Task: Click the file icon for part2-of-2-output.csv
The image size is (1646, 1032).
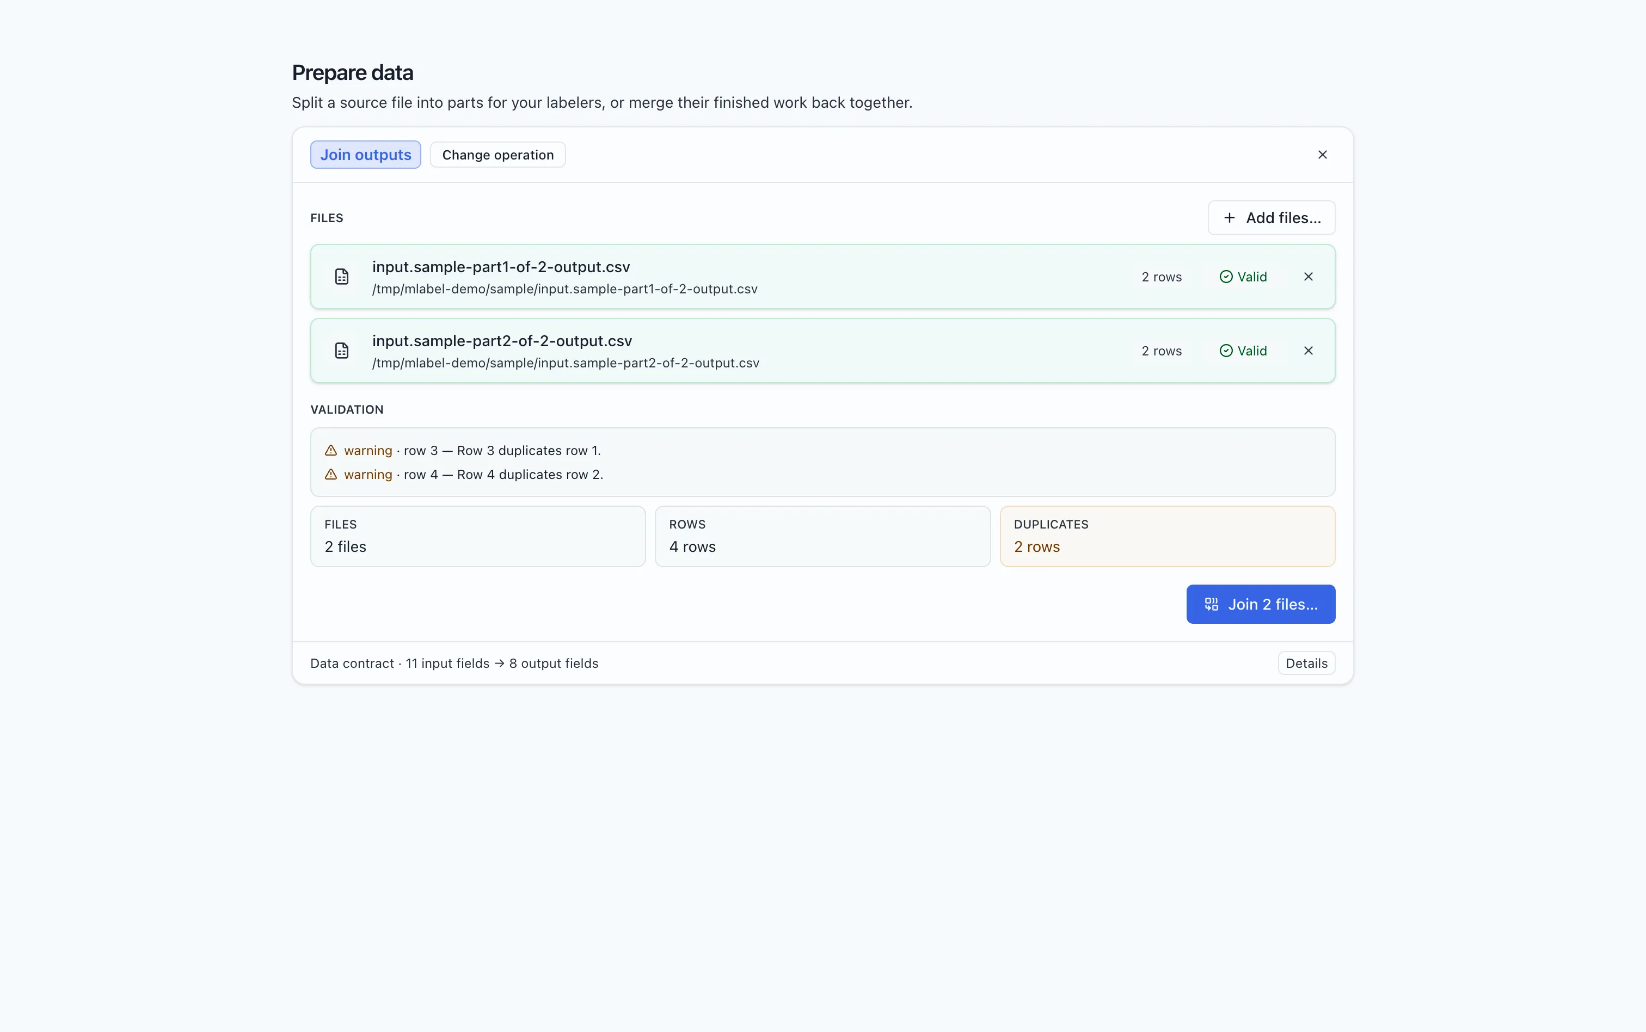Action: 342,351
